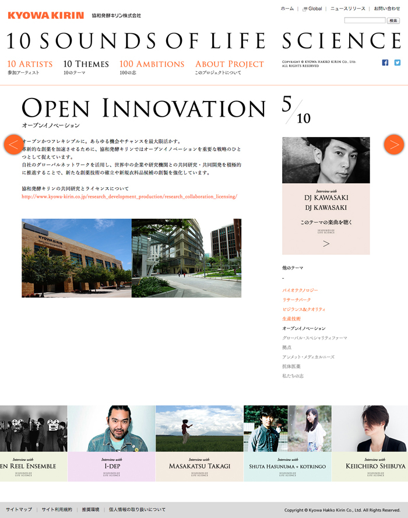Go to previous theme with left arrow
Screen dimensions: 408x518
[x=13, y=144]
